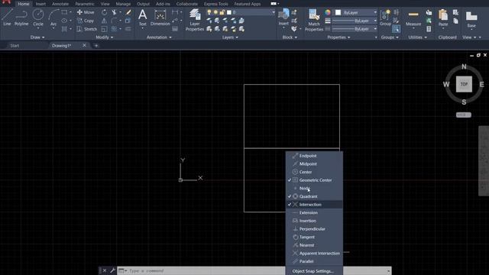
Task: Click the Stretch tool
Action: click(x=87, y=29)
